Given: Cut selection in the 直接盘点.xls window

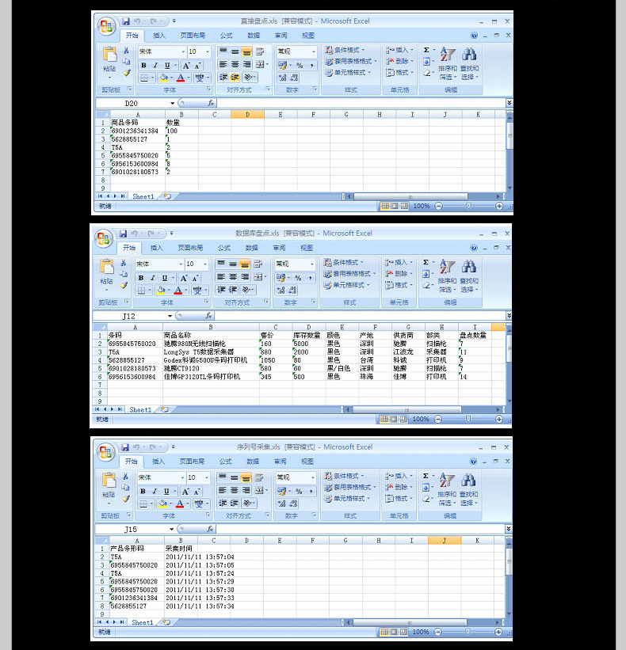Looking at the screenshot, I should (x=127, y=51).
